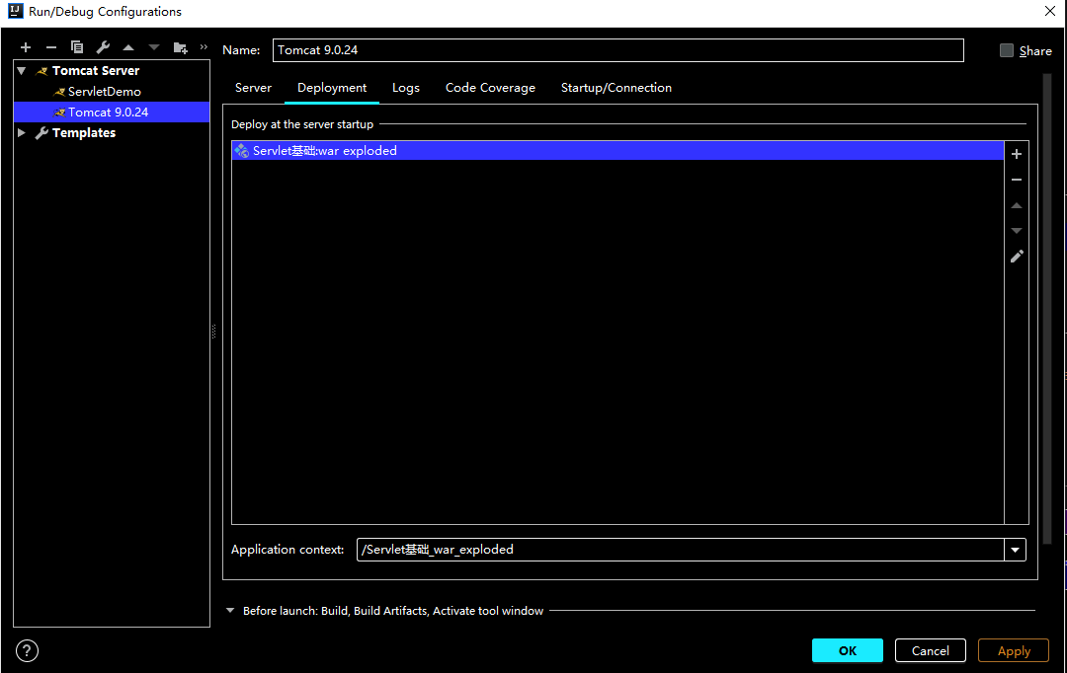Viewport: 1067px width, 673px height.
Task: Open edit templates wrench icon in toolbar
Action: coord(103,47)
